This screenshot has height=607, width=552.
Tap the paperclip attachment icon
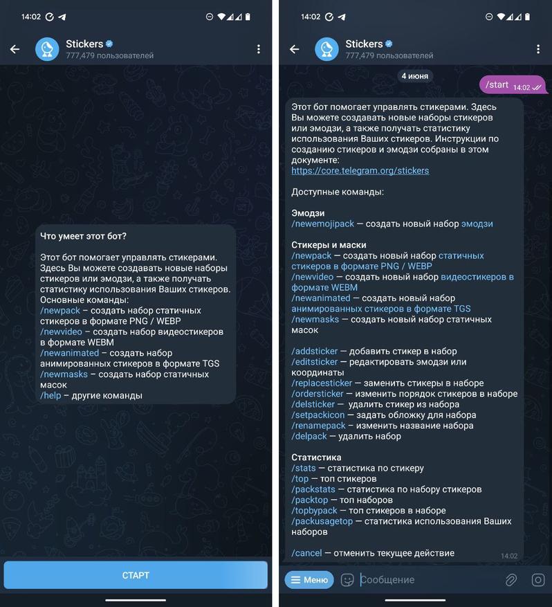click(511, 579)
